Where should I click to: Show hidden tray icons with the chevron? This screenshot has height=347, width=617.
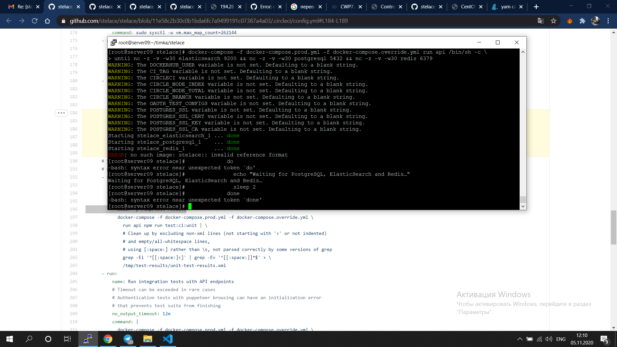[520, 339]
